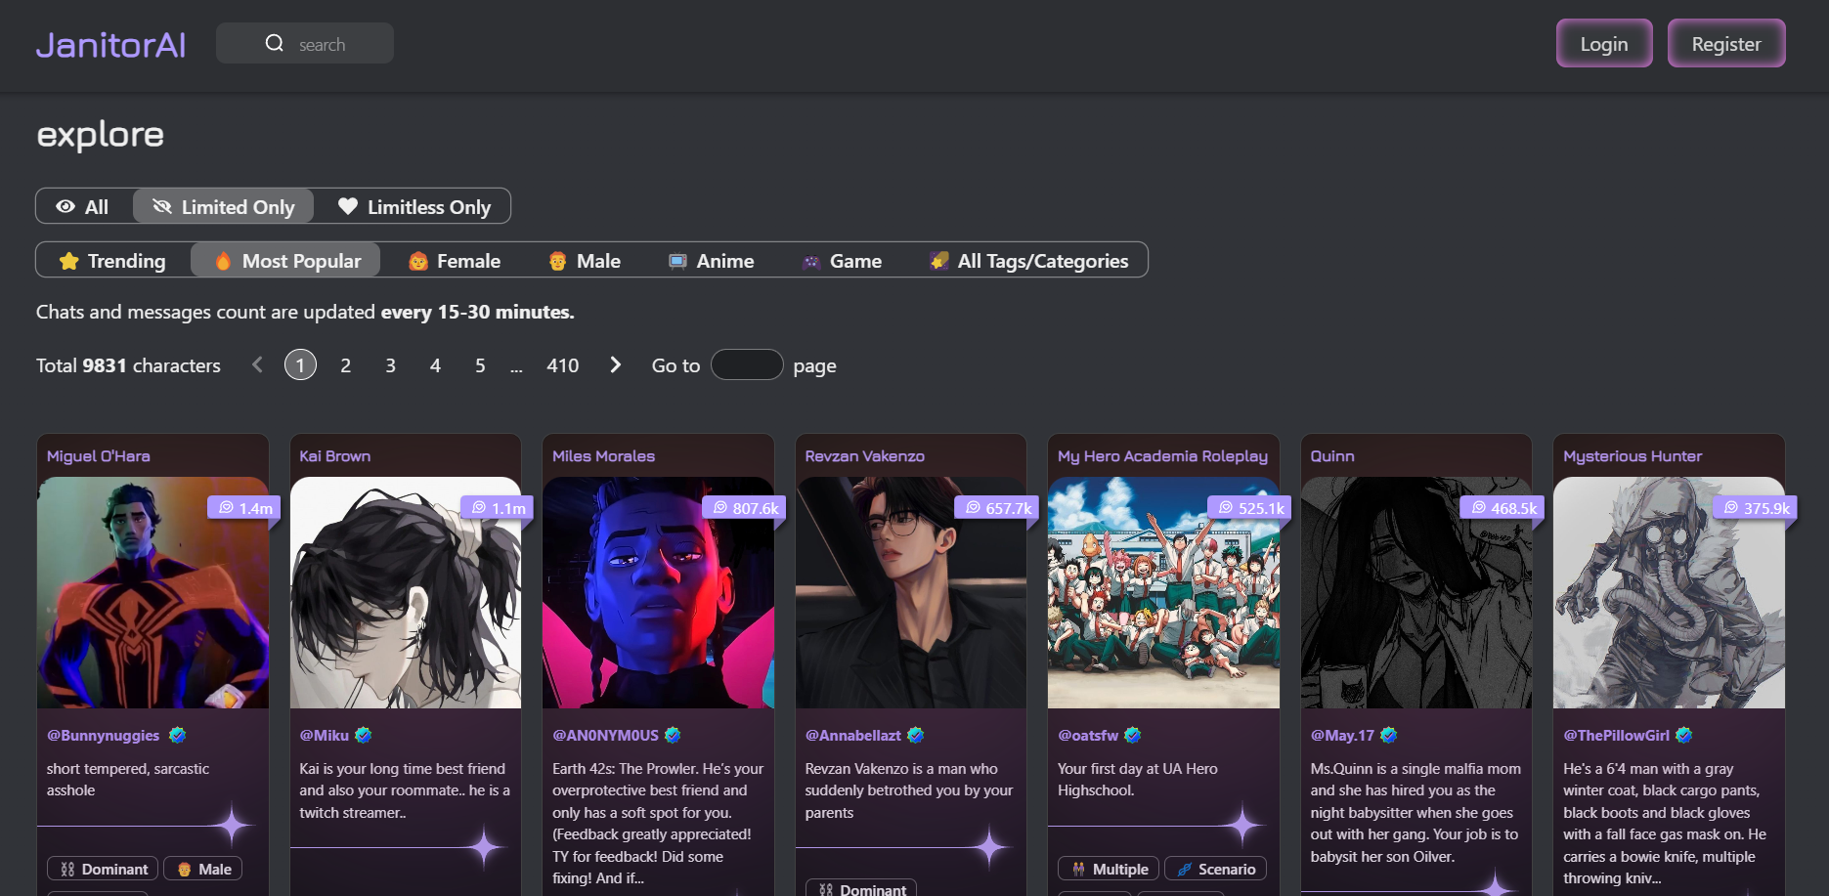
Task: Click the Go to page input field
Action: click(746, 365)
